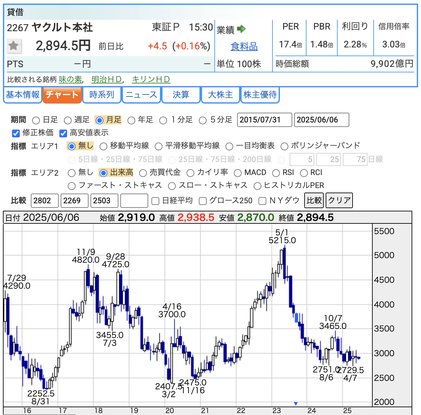Image resolution: width=421 pixels, height=415 pixels.
Task: Click the 比較 compare button
Action: pos(314,200)
